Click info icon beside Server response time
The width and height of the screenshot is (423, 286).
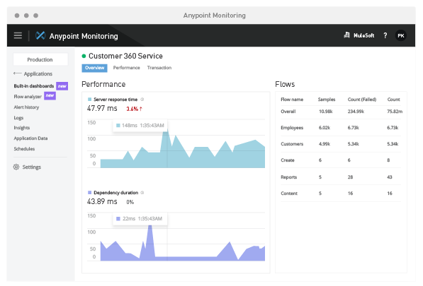[142, 99]
